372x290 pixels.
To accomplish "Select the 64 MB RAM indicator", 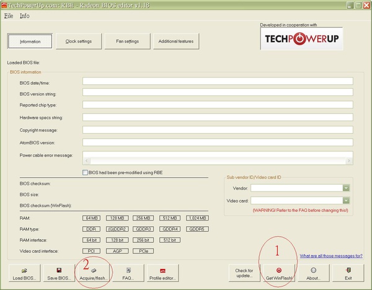I will (x=91, y=218).
